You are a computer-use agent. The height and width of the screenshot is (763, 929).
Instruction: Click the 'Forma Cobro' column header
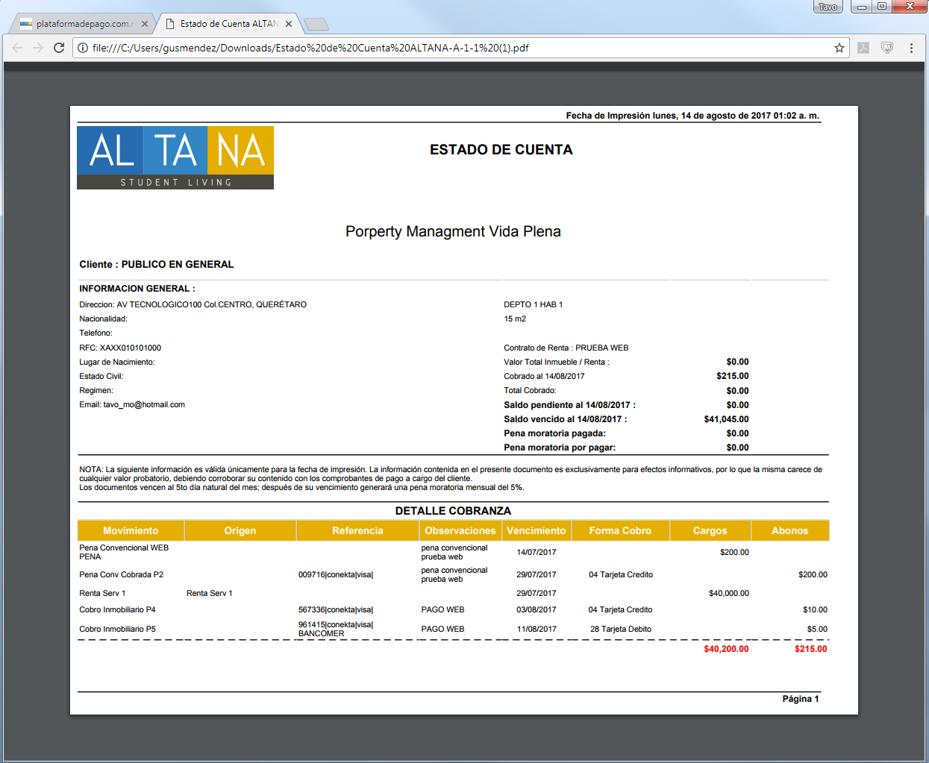[x=620, y=530]
